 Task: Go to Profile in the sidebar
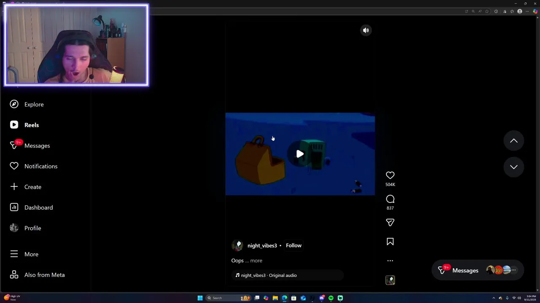tap(26, 228)
